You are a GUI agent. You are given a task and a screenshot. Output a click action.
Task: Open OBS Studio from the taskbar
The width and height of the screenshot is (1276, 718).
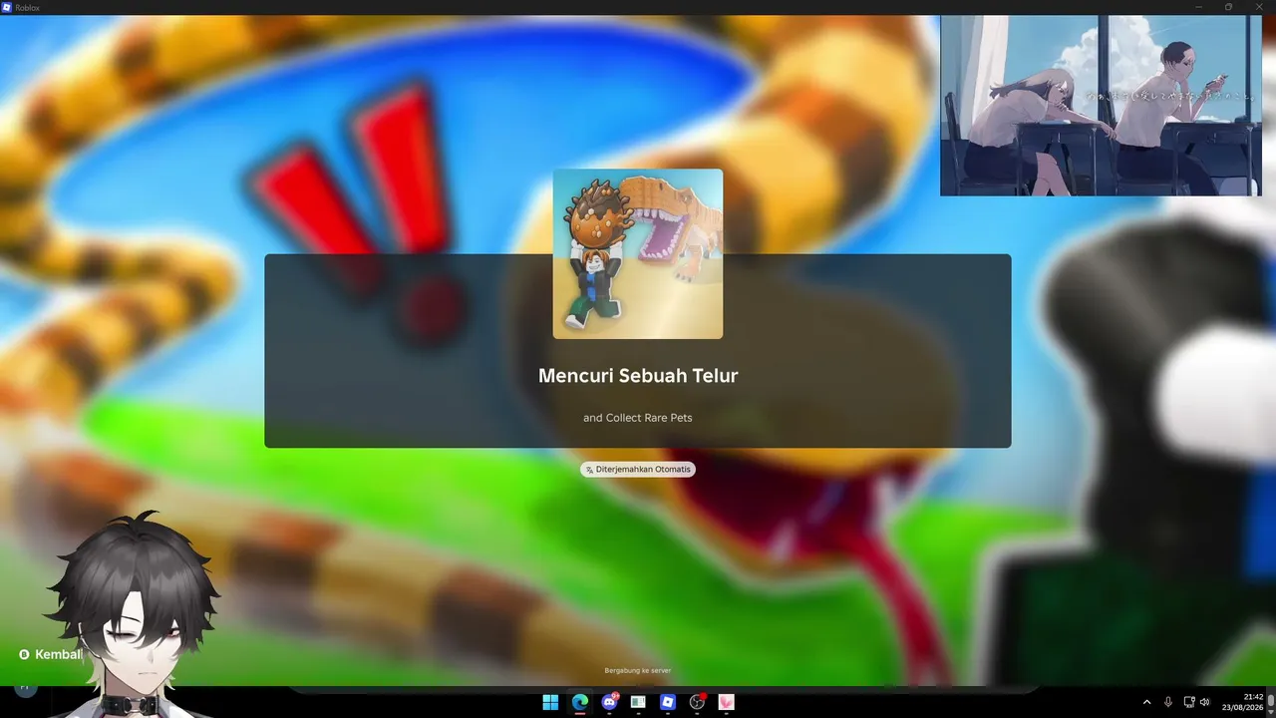pyautogui.click(x=697, y=702)
